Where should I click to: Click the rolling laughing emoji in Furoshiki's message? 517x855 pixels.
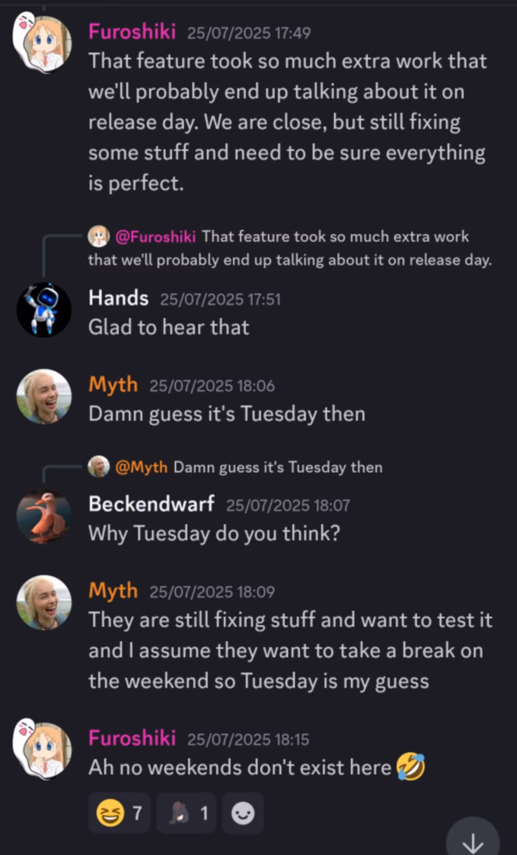click(410, 767)
